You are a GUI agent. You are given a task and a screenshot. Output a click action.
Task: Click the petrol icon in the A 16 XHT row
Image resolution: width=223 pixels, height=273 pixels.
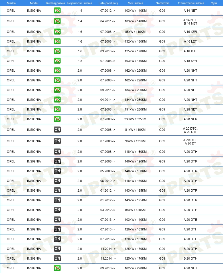[57, 51]
